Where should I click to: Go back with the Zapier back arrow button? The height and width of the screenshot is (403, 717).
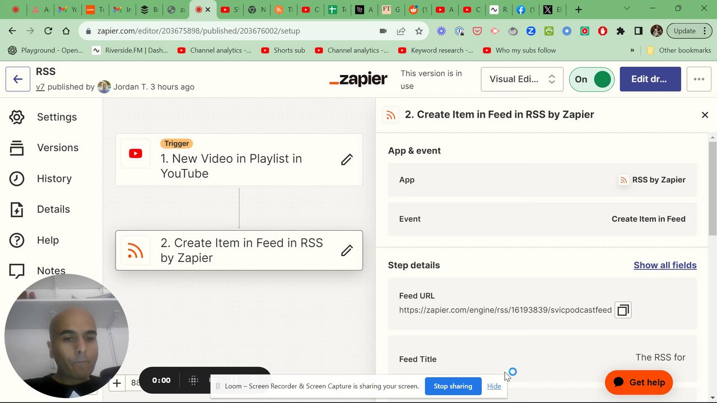pyautogui.click(x=18, y=79)
